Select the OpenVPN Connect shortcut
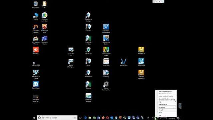Viewport: 213px width, 120px height. pos(36,29)
